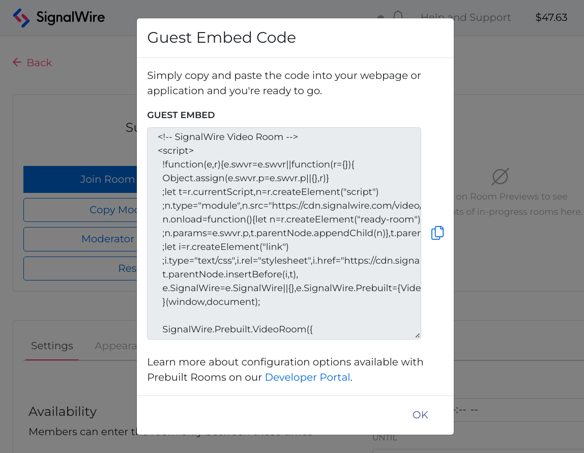Dismiss the dialog with OK
The image size is (584, 453).
pos(420,415)
